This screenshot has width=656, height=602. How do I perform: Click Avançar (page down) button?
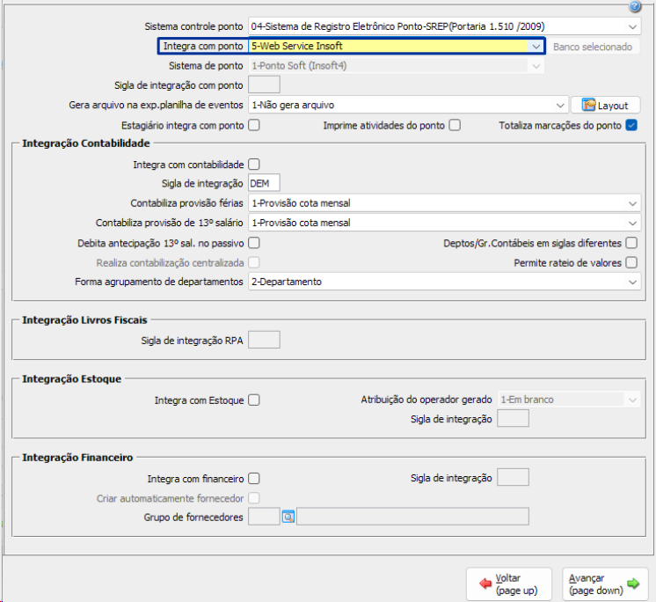604,584
